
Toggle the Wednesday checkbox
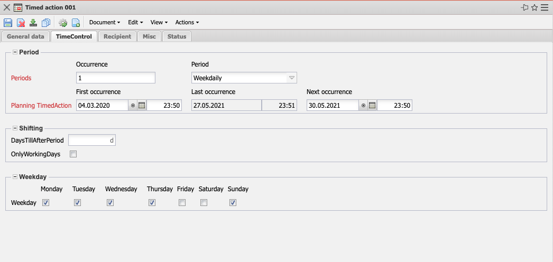[110, 202]
